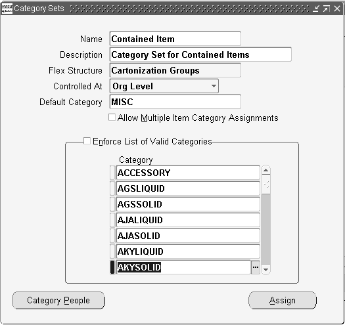The height and width of the screenshot is (325, 345).
Task: Click record indicator beside AJASOLID
Action: pyautogui.click(x=112, y=236)
